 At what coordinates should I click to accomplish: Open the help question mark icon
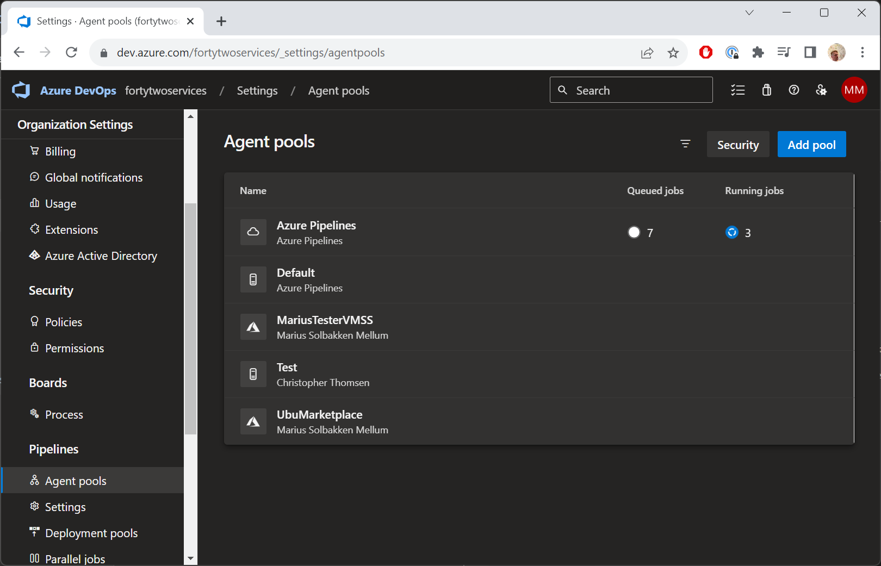click(793, 90)
